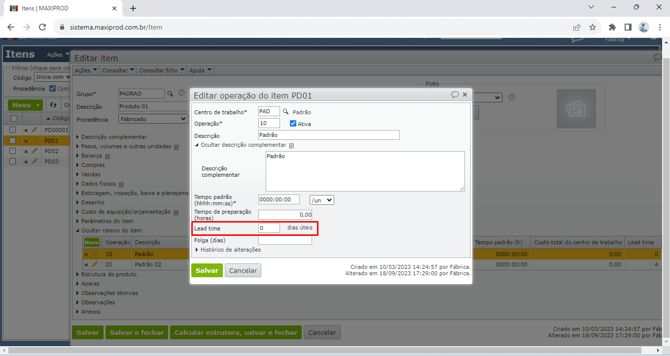
Task: Click the browser reload page icon
Action: point(42,27)
